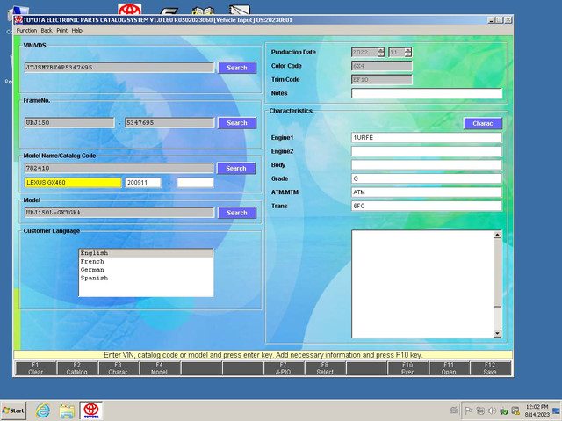Viewport: 562px width, 421px height.
Task: Open the Start menu
Action: tap(13, 410)
